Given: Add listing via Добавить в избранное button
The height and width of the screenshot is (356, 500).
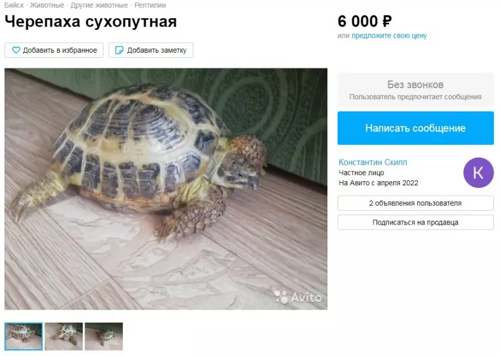Looking at the screenshot, I should coord(54,50).
